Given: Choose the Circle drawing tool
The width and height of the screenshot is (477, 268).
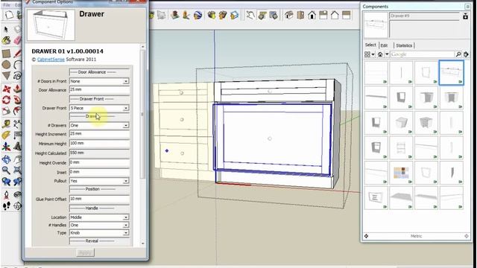Looking at the screenshot, I should click(x=6, y=65).
